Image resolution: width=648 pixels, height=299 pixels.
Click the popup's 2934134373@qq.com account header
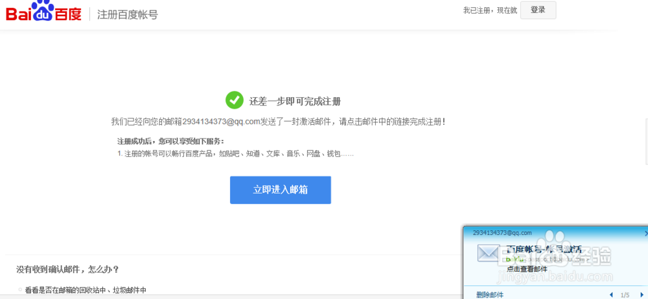coord(502,233)
